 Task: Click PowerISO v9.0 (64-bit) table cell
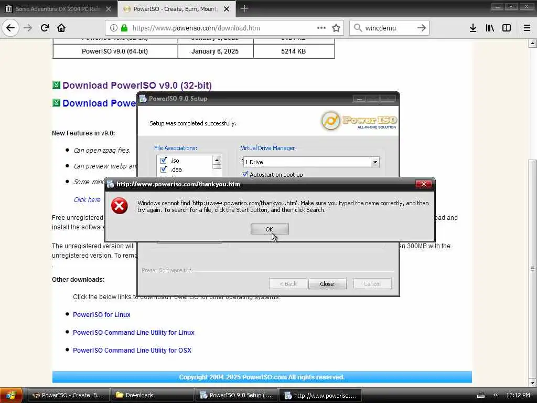coord(115,51)
